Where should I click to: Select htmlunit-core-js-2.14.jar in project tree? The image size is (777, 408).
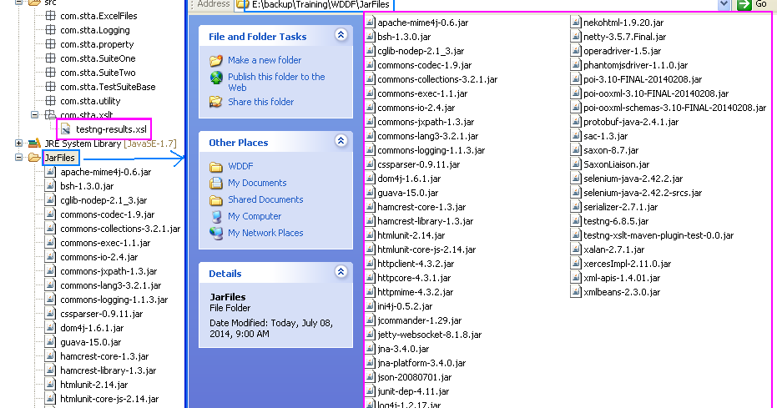[109, 399]
